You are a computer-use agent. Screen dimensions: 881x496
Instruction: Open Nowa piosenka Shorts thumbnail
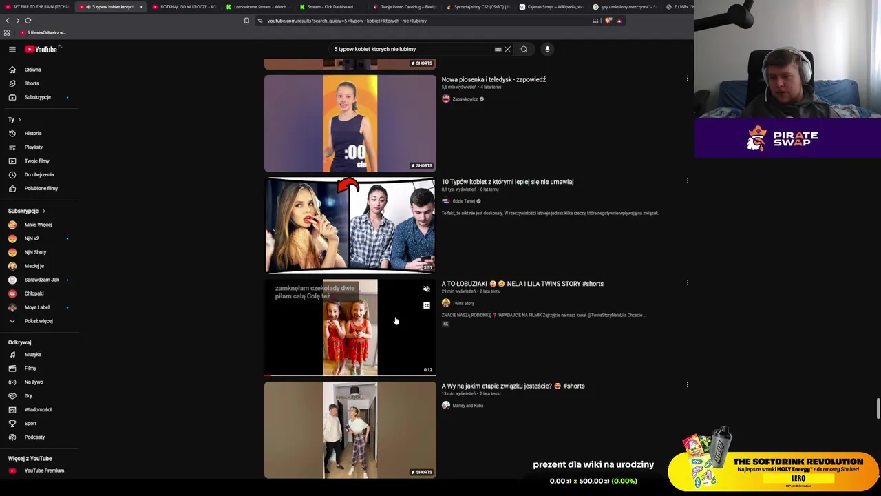pyautogui.click(x=350, y=123)
